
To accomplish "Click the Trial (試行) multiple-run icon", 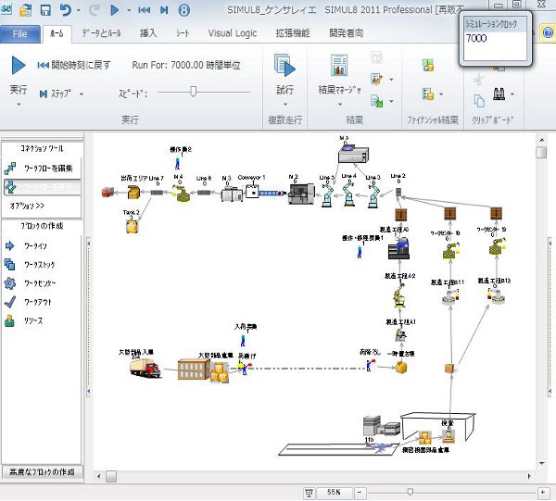I will tap(284, 68).
